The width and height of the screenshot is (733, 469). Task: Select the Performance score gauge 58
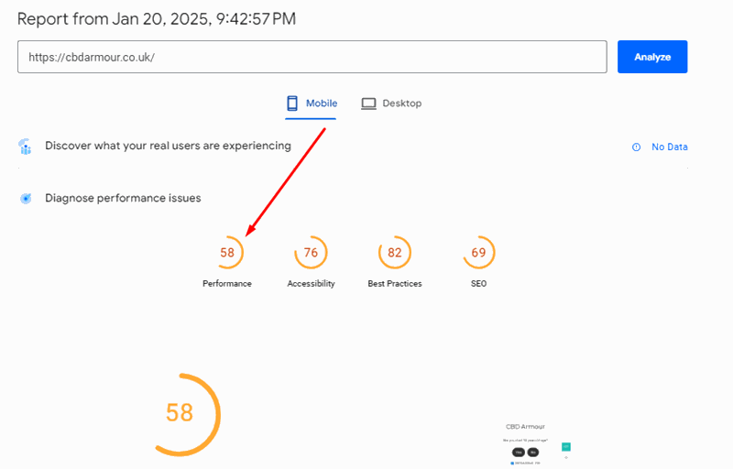227,252
